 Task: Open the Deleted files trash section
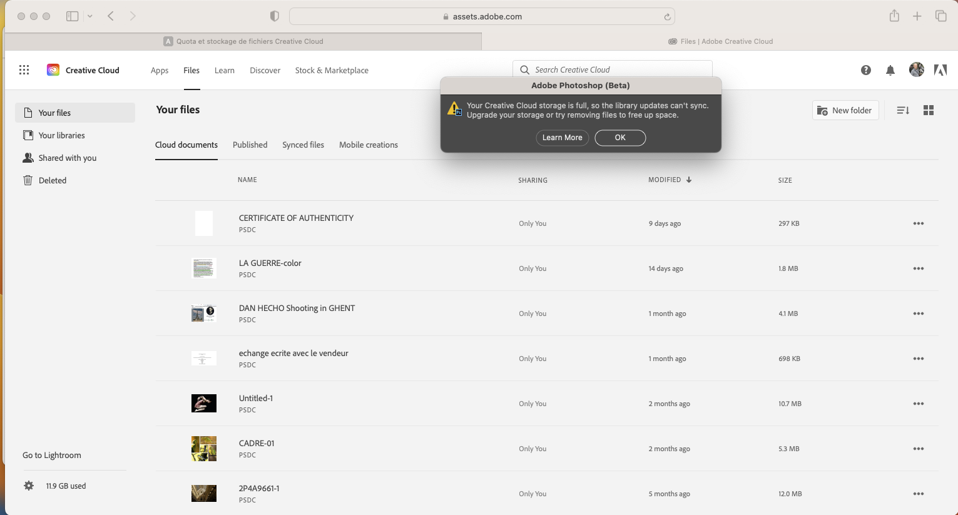tap(53, 180)
